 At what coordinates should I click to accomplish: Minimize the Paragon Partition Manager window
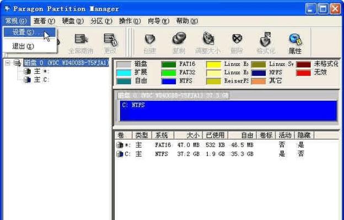pyautogui.click(x=311, y=9)
